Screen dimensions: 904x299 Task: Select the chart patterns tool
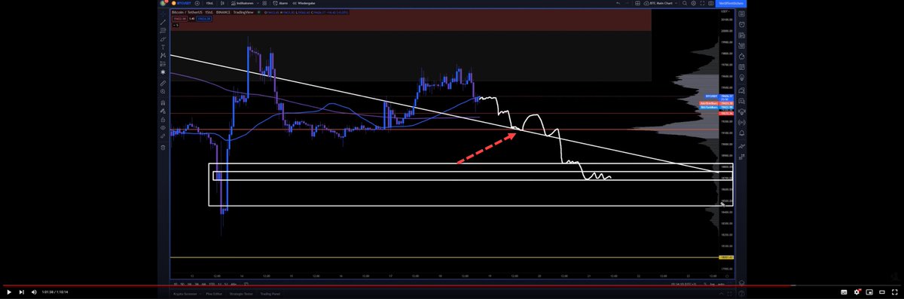(x=163, y=56)
